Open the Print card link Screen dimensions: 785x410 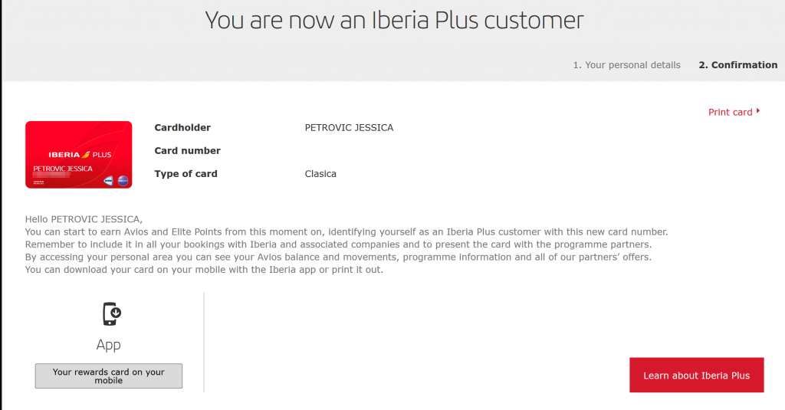tap(731, 112)
